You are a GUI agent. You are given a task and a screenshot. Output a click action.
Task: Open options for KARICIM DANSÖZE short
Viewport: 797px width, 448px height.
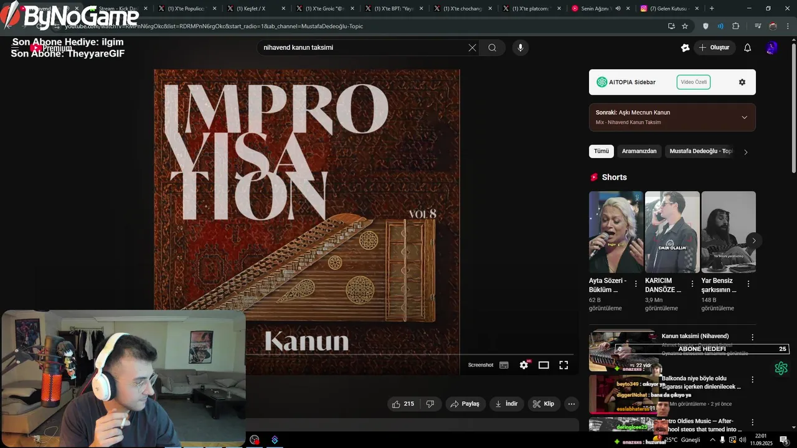692,284
